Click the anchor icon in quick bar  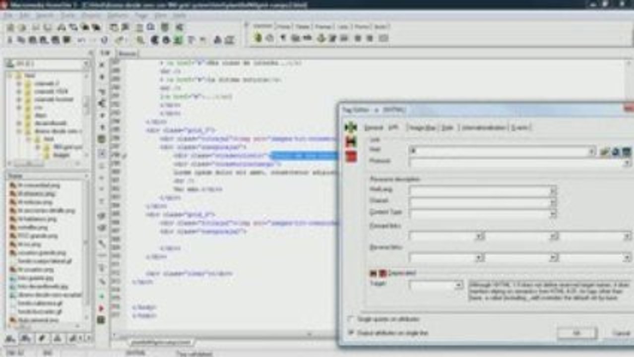pos(320,38)
